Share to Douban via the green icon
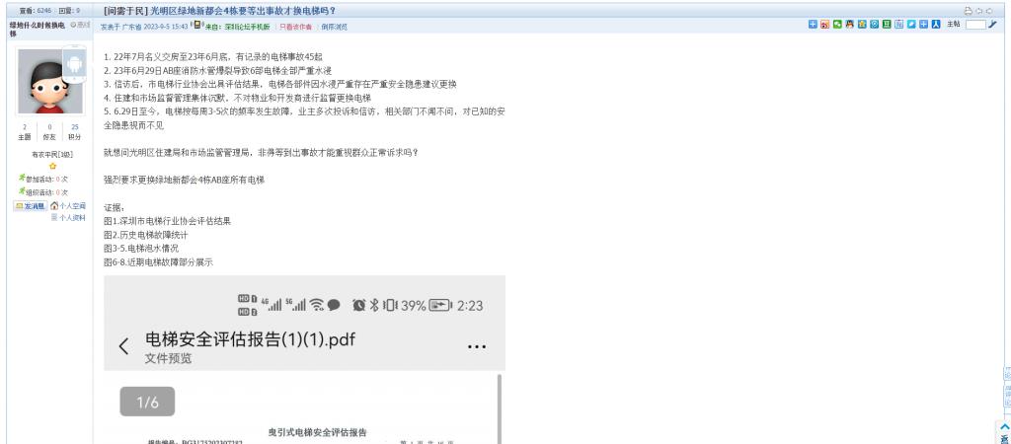Viewport: 1011px width, 444px height. [887, 24]
